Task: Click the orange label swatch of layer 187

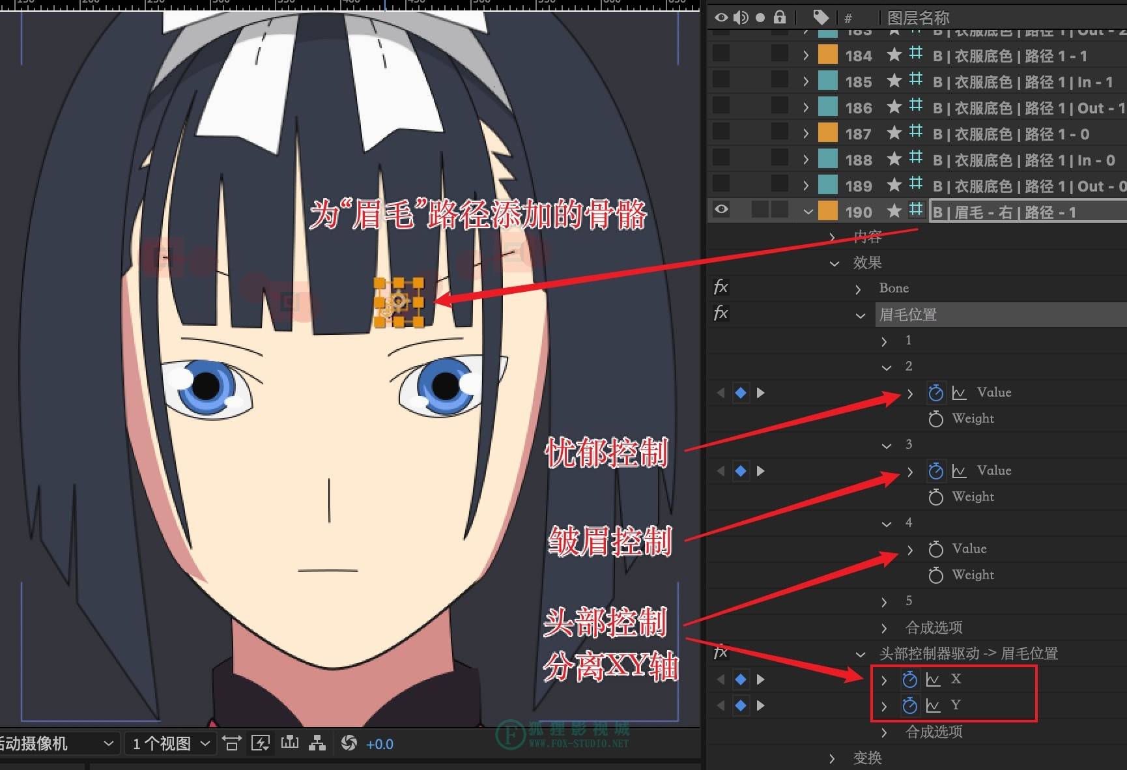Action: click(827, 132)
